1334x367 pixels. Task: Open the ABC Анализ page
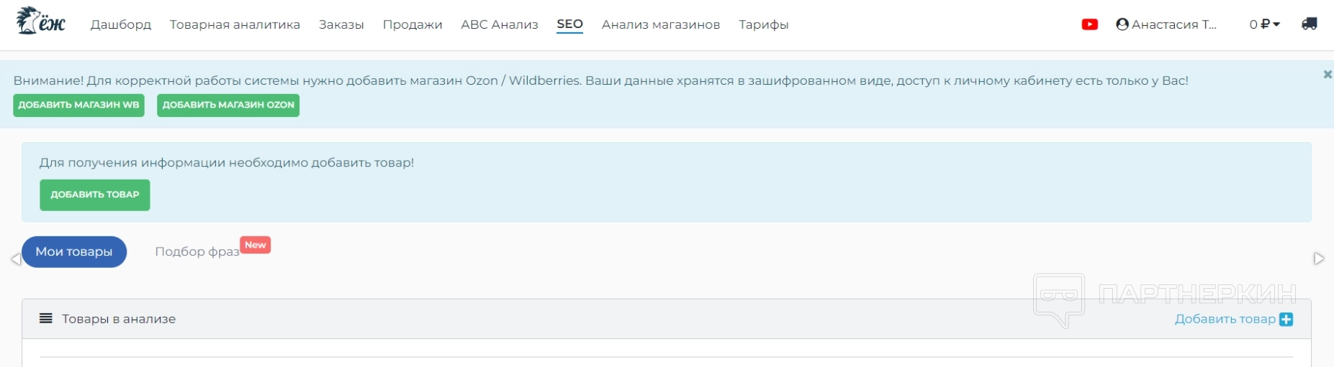(x=499, y=24)
